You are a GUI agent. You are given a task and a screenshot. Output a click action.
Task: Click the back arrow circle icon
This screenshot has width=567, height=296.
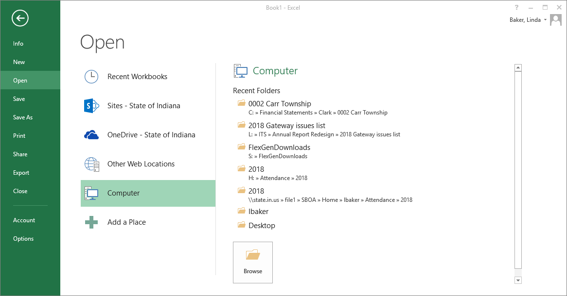[x=20, y=18]
